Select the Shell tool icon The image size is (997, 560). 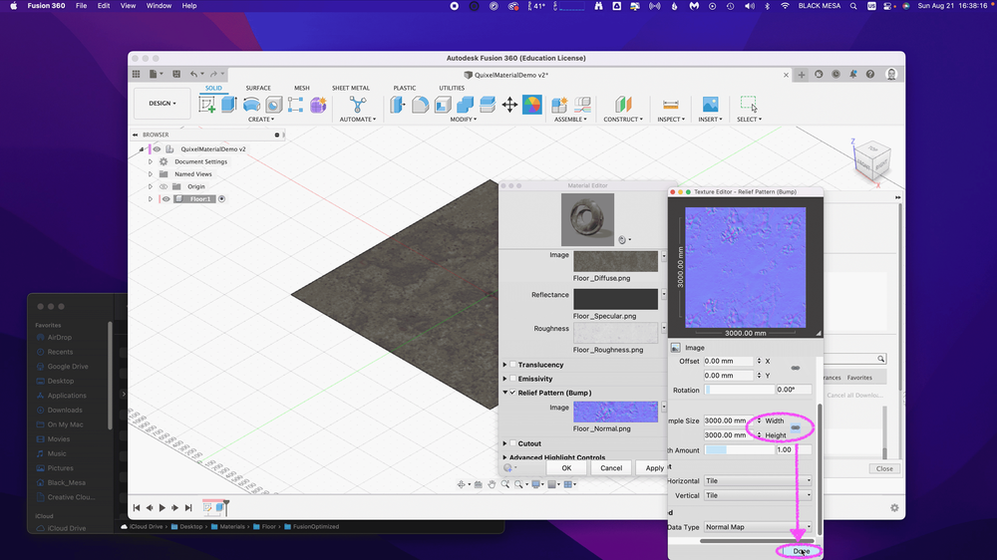tap(443, 105)
